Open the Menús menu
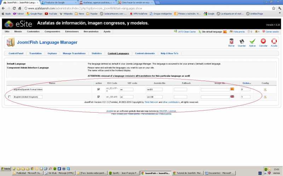Viewport: 283px width, 176px height. (18, 32)
